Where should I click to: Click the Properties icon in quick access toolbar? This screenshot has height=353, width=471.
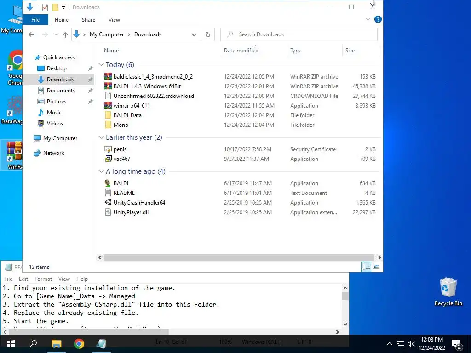45,7
